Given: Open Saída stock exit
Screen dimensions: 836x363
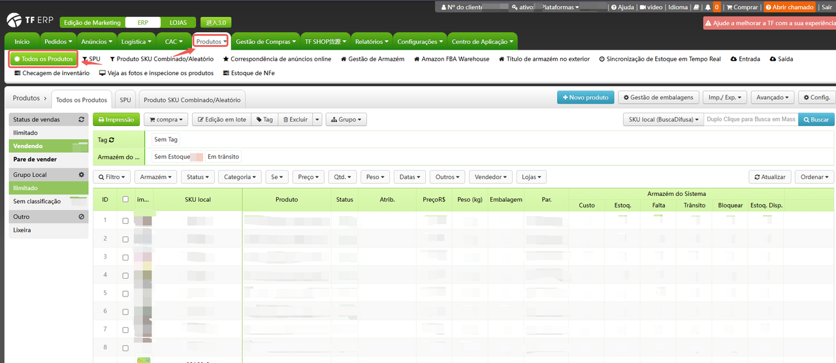Looking at the screenshot, I should [781, 59].
